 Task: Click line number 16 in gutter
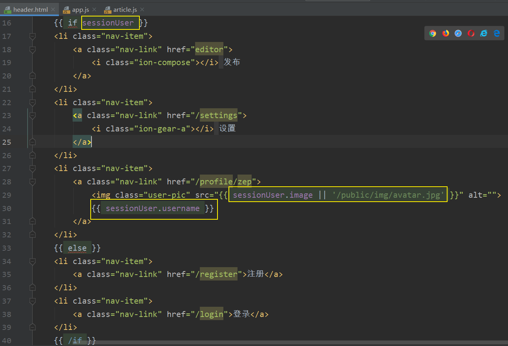click(x=7, y=23)
